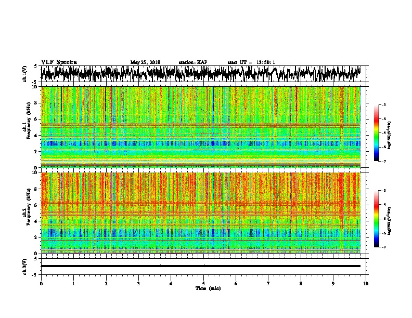Click the ch.3 flat black trace line
This screenshot has width=412, height=318.
pyautogui.click(x=200, y=266)
